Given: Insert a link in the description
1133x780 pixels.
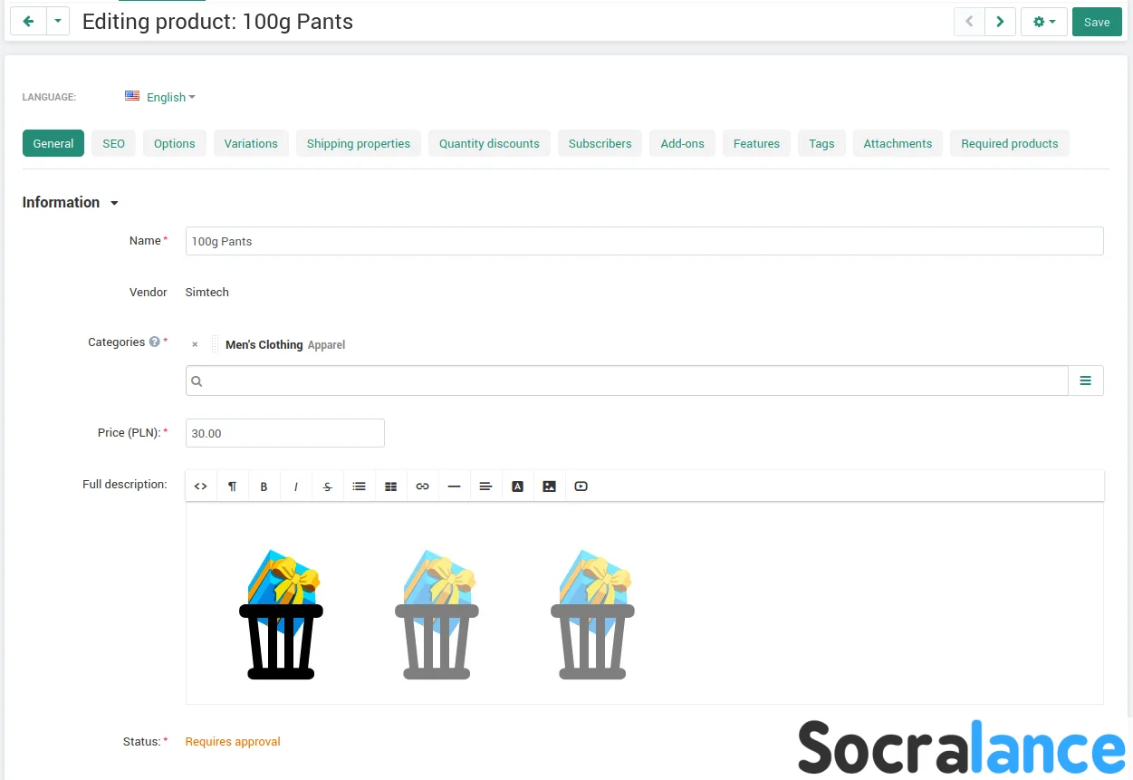Looking at the screenshot, I should pyautogui.click(x=423, y=486).
